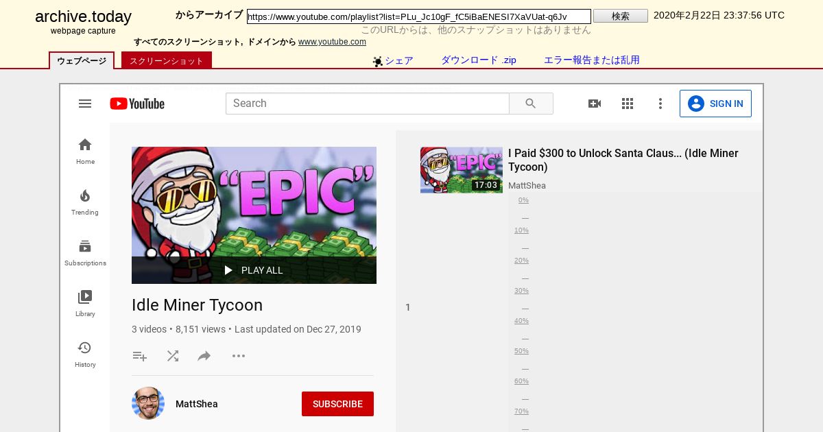Jump to 50% marker
823x432 pixels.
(521, 351)
